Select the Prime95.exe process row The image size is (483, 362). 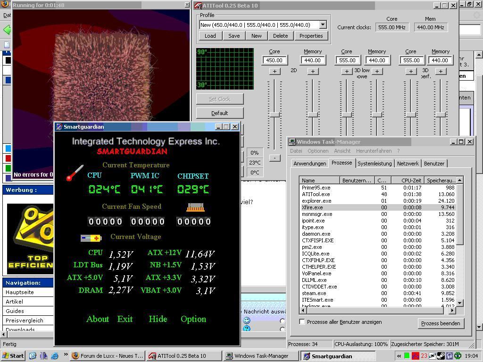coord(378,188)
